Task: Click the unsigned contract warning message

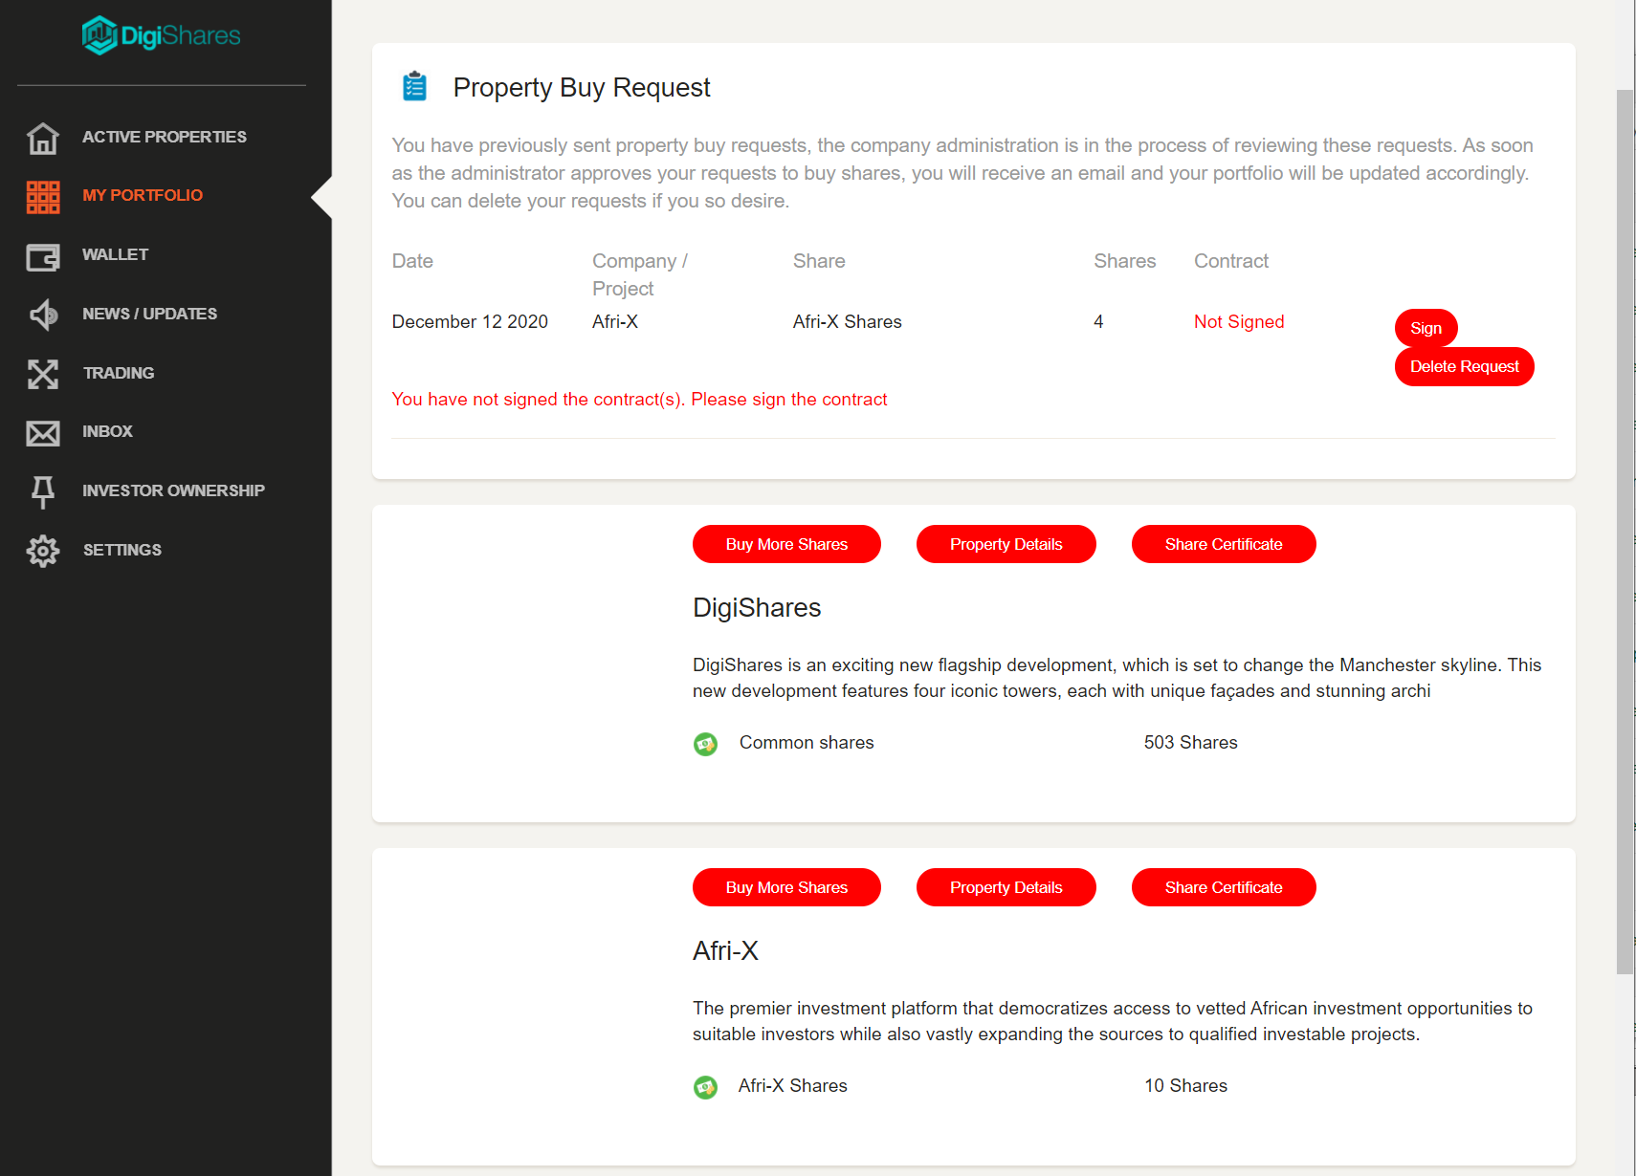Action: [639, 400]
